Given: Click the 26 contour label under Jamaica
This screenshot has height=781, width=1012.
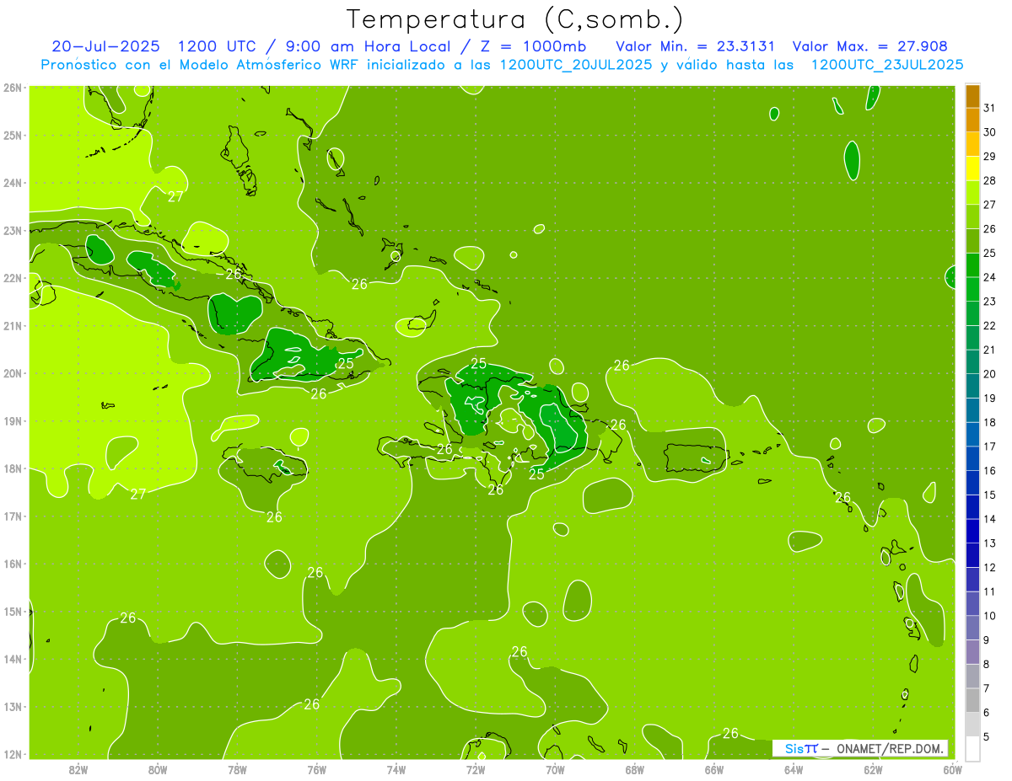Looking at the screenshot, I should (274, 517).
